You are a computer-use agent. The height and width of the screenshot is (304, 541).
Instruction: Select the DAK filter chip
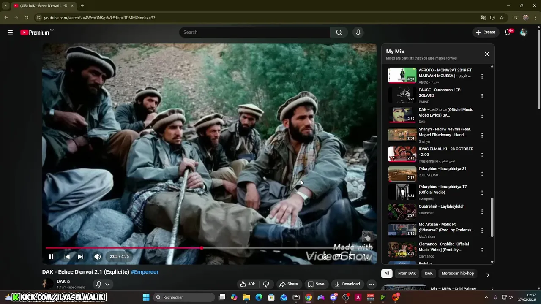429,274
